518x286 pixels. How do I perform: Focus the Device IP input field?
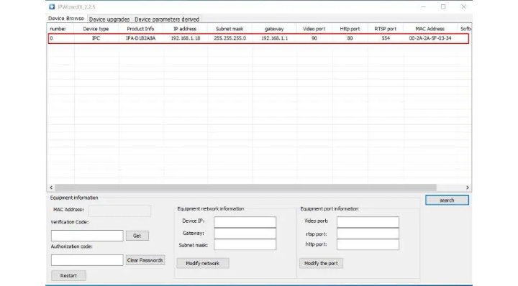coord(245,221)
